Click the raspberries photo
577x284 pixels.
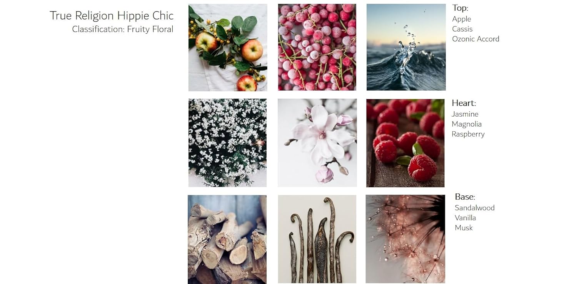coord(405,143)
